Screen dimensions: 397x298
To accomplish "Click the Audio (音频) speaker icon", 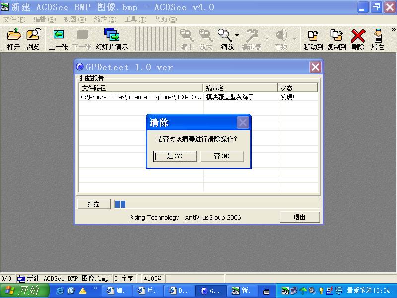I will click(281, 35).
